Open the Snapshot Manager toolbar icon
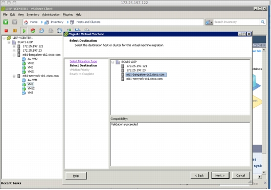The image size is (271, 190). coord(60,31)
